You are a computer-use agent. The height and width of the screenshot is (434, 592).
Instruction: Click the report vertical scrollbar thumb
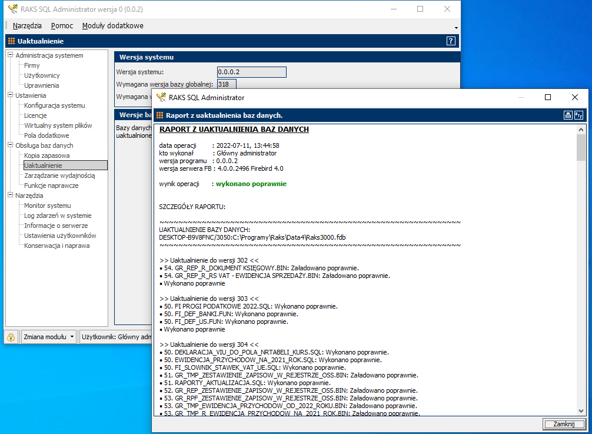[581, 147]
